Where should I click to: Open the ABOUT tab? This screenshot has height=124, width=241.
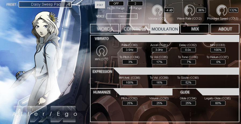coord(225,29)
